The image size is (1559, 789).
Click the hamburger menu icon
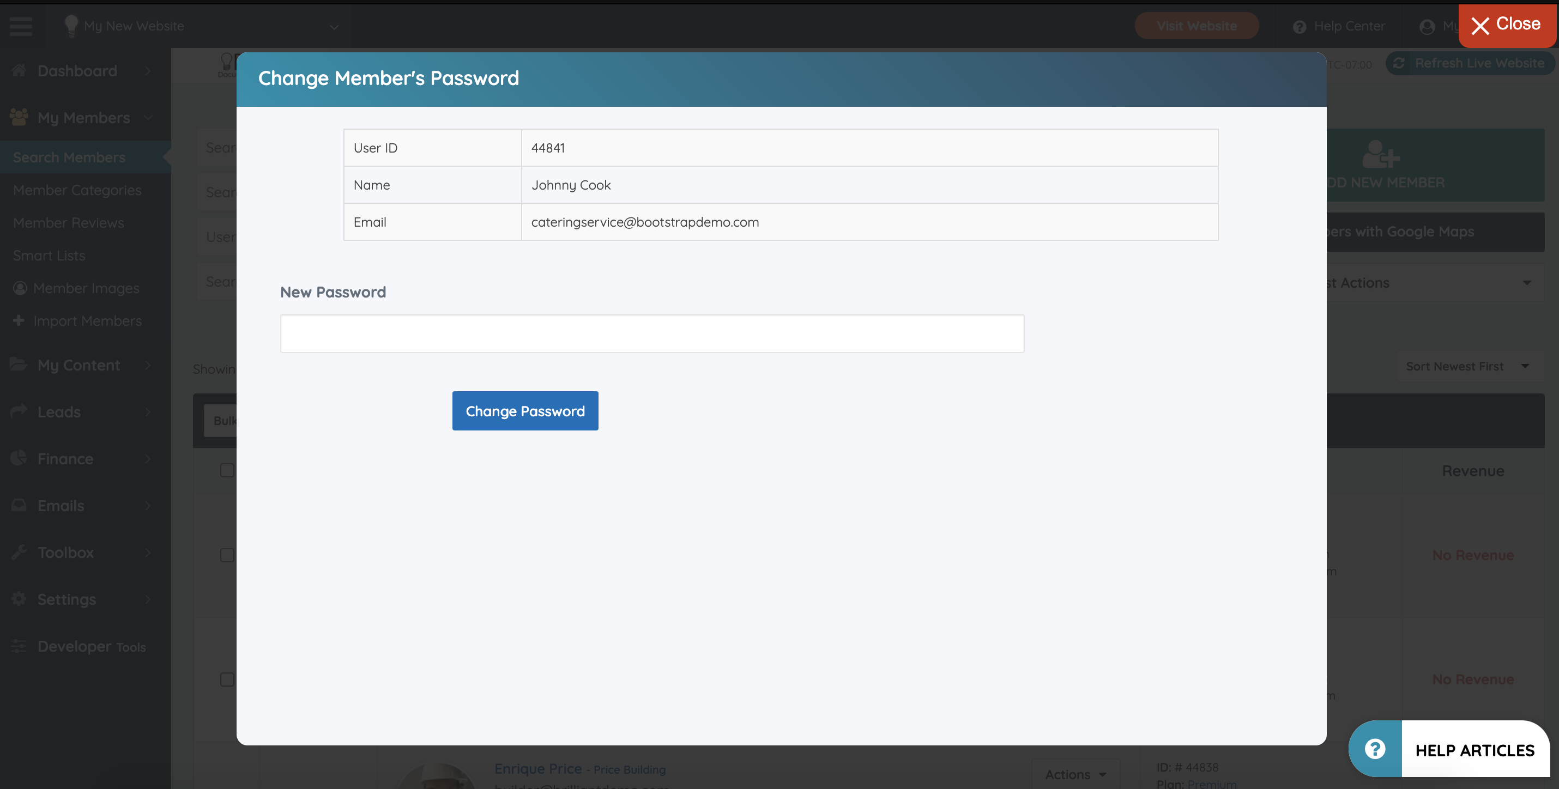[21, 26]
